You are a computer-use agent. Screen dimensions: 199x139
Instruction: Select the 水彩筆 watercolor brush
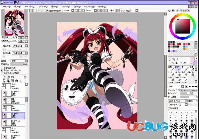coord(191,68)
